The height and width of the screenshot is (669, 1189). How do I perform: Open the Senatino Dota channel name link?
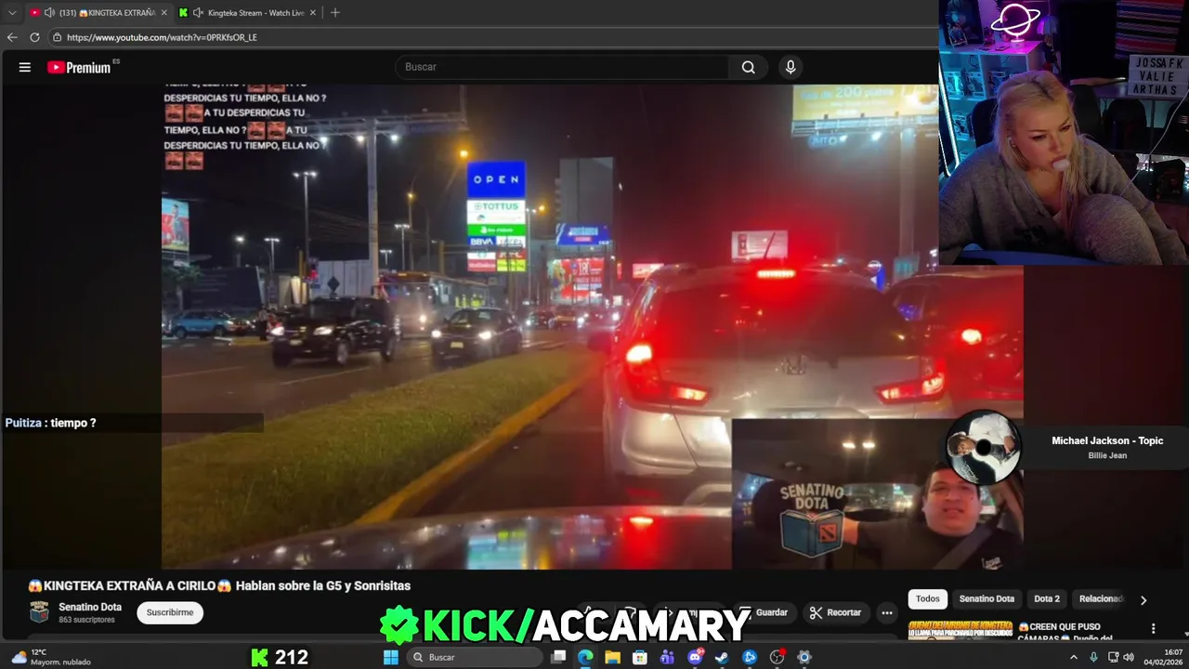pos(90,607)
